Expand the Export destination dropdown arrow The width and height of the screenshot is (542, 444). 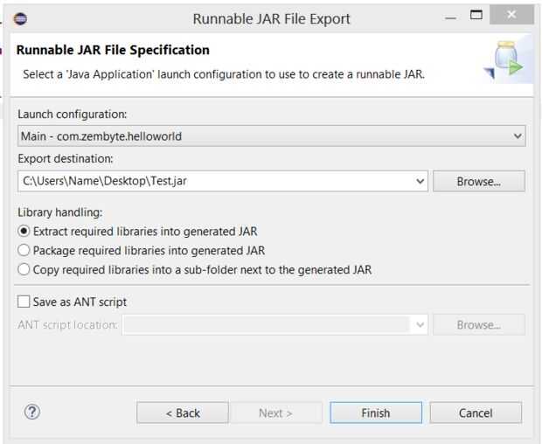(420, 182)
